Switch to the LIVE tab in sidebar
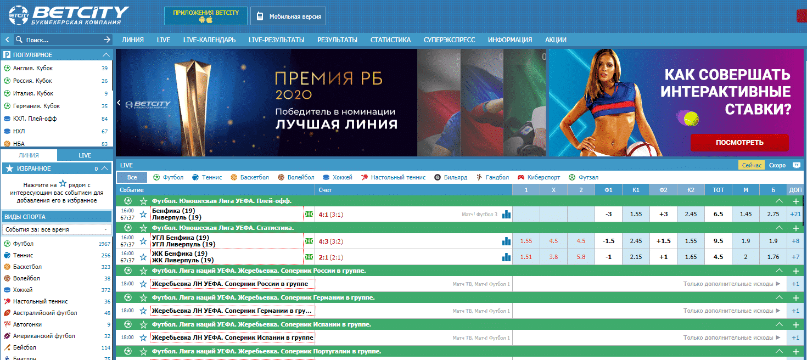807x360 pixels. [x=85, y=155]
